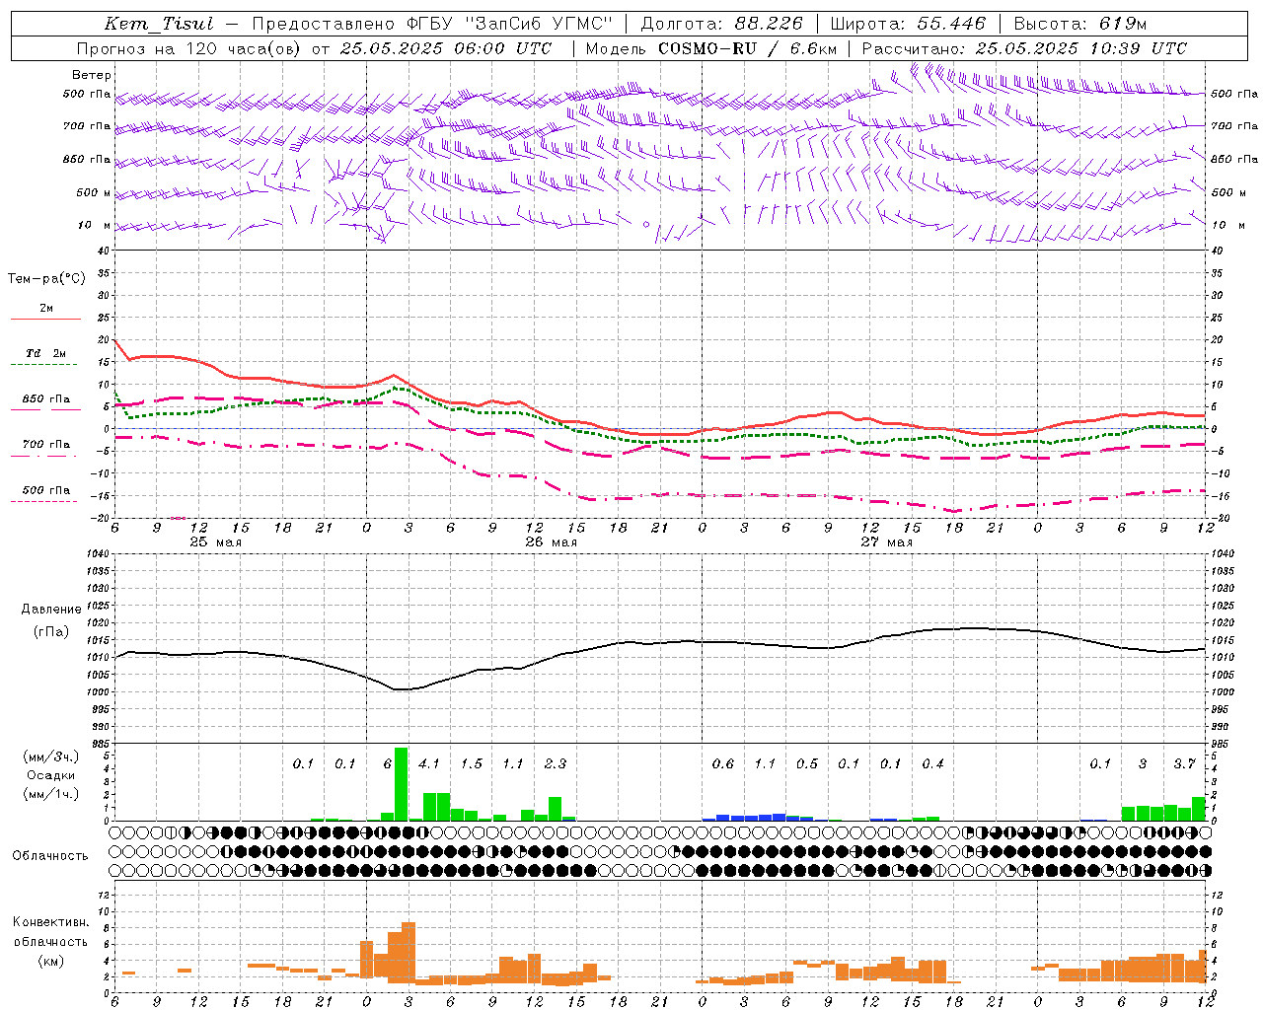The image size is (1263, 1010).
Task: Click the green dashed Td legend line
Action: pos(43,365)
